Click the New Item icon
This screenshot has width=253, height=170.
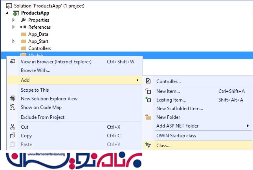click(x=148, y=91)
